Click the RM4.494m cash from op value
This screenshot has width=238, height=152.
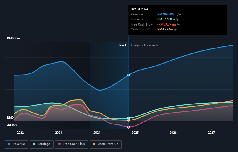pos(165,30)
